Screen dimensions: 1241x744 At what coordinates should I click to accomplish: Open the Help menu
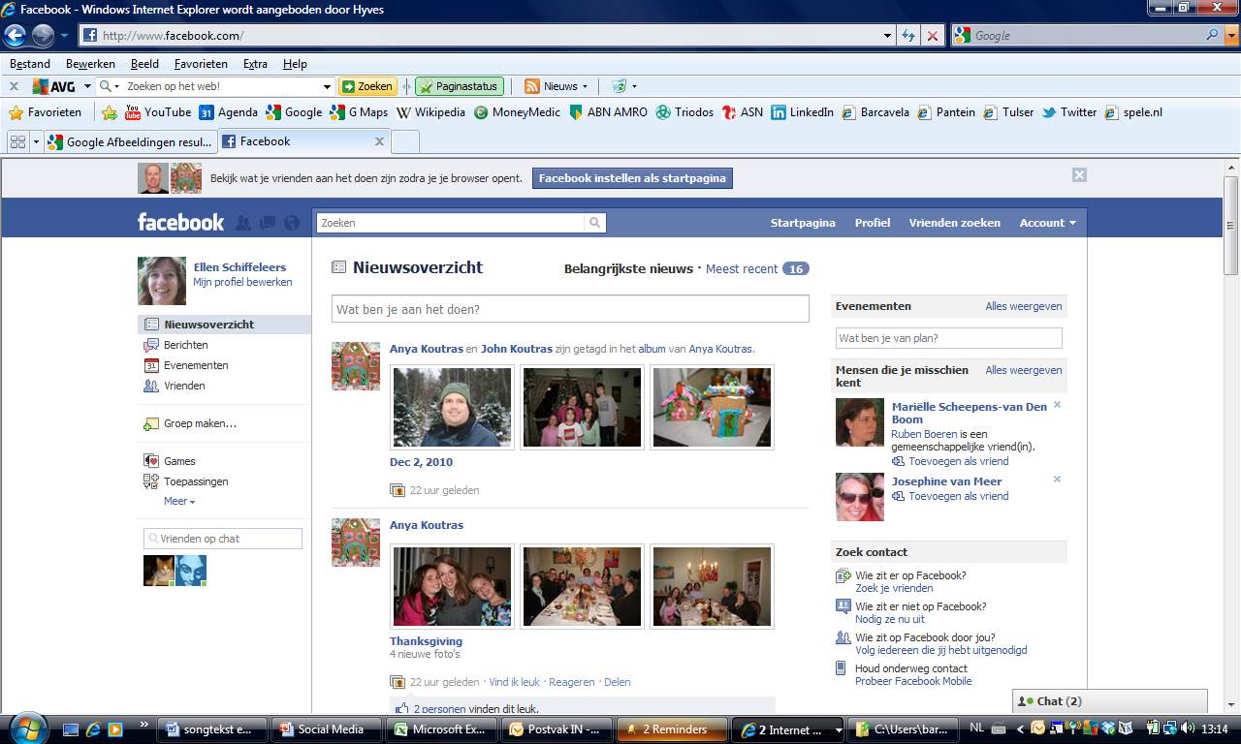click(x=295, y=64)
